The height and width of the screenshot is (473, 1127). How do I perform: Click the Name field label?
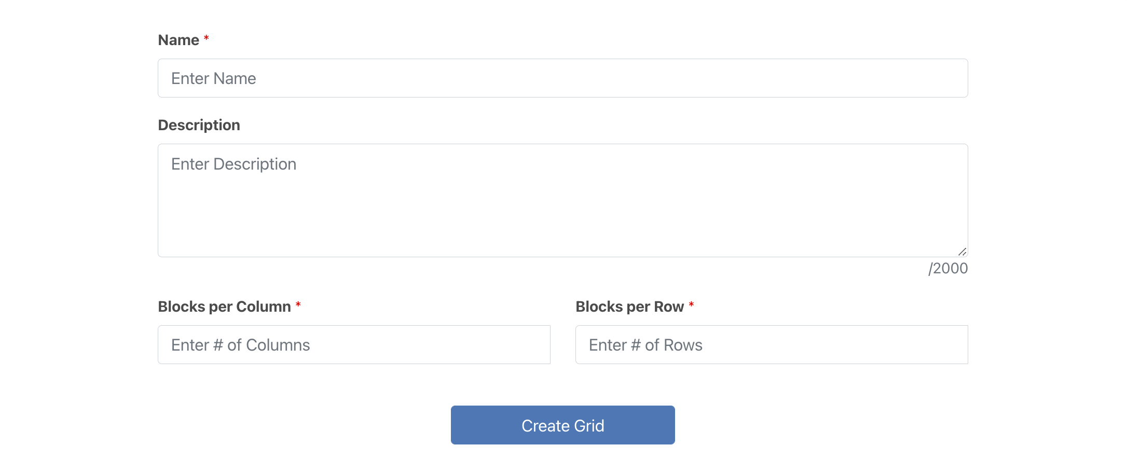click(178, 40)
